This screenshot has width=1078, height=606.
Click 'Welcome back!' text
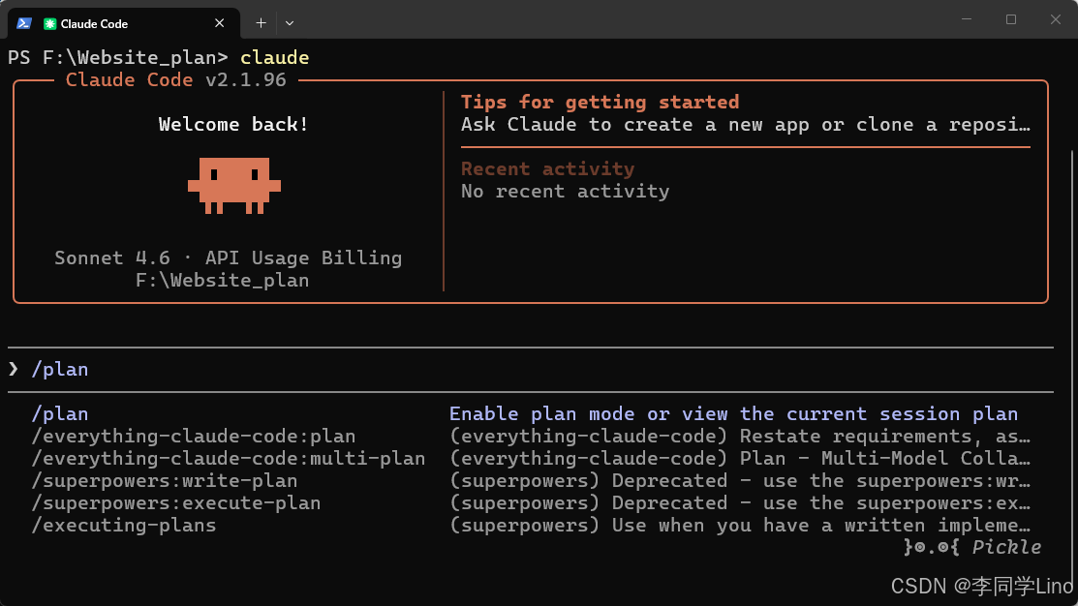(233, 124)
